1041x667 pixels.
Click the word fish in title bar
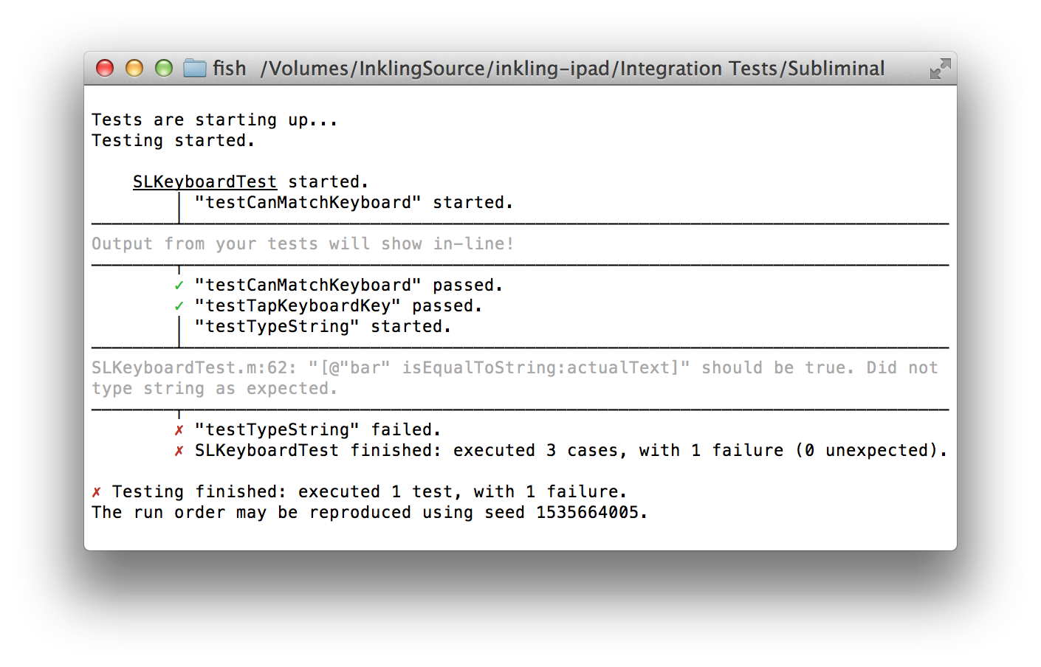coord(230,69)
